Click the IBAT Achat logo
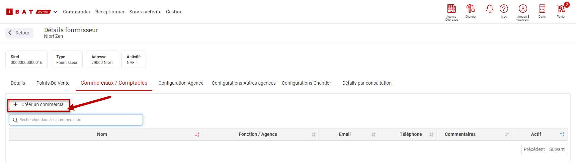The image size is (576, 168). 28,12
